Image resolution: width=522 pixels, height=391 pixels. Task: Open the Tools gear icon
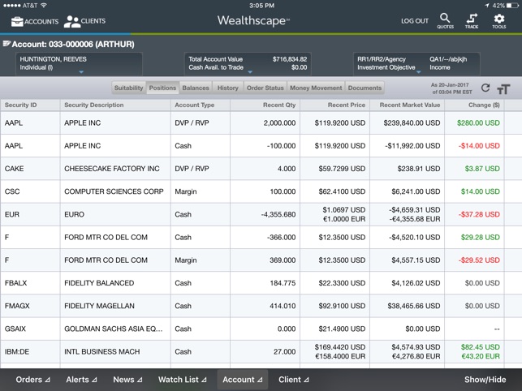[499, 18]
